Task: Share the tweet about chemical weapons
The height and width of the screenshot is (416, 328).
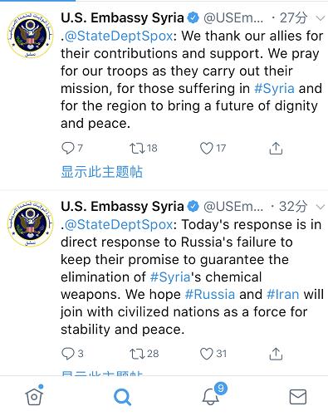Action: 276,354
